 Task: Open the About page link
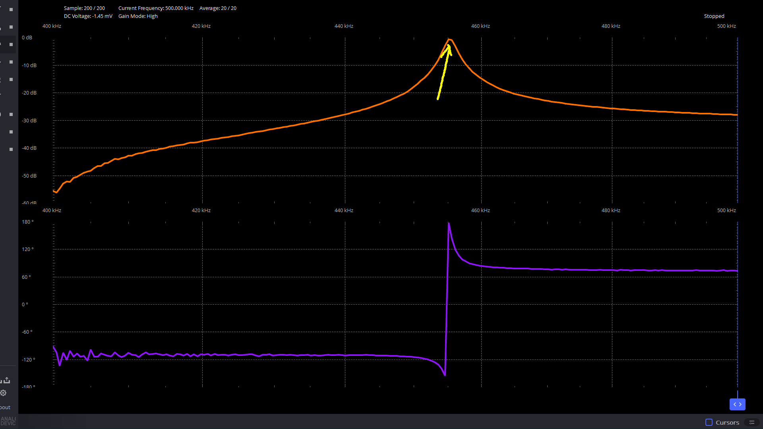pyautogui.click(x=6, y=407)
